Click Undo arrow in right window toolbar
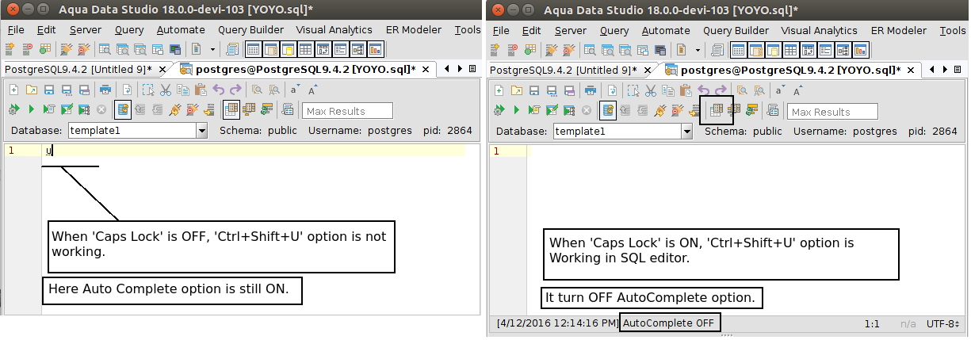Screen dimensions: 971x340 tap(704, 90)
